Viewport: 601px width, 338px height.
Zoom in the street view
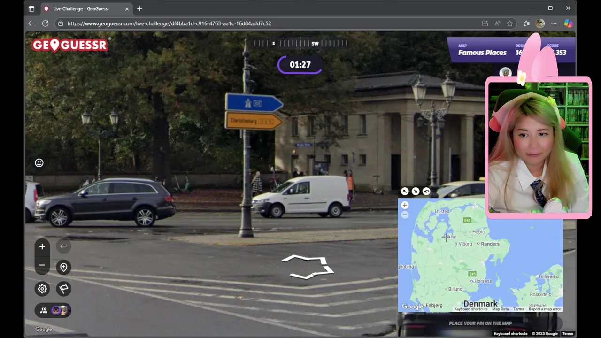pyautogui.click(x=42, y=246)
